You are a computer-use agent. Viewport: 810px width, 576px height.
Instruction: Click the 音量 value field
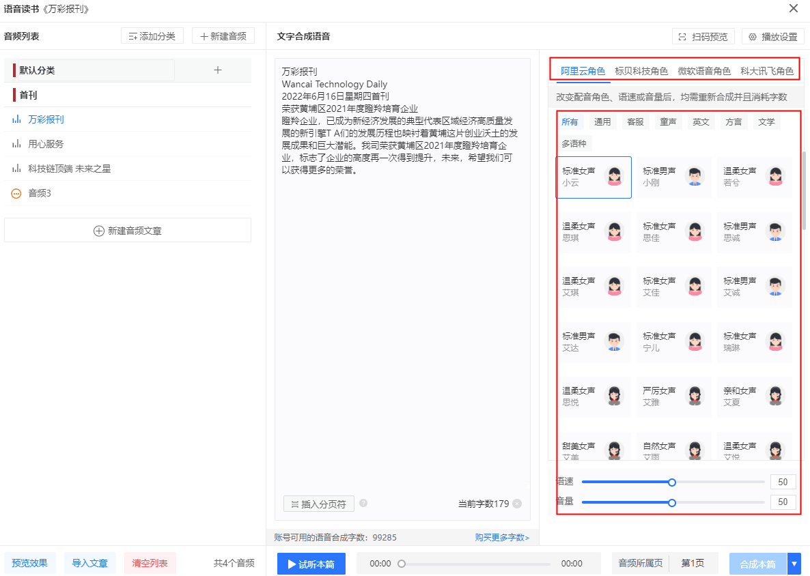point(783,502)
